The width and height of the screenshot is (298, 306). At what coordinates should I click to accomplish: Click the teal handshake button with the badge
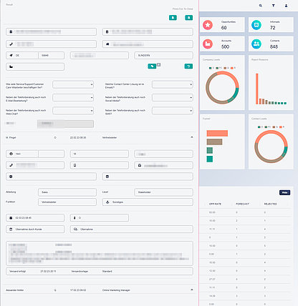152,66
